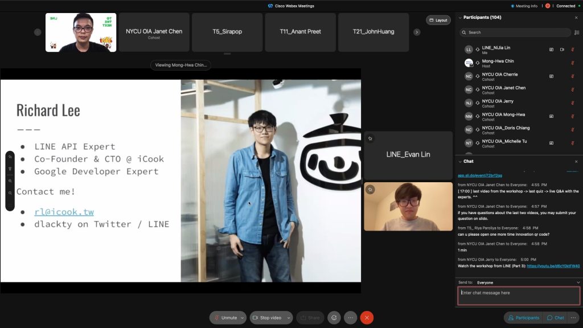Close the Chat panel

[576, 161]
